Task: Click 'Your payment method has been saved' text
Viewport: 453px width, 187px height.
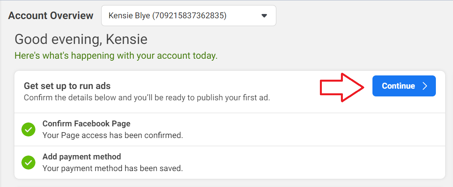Action: tap(113, 168)
